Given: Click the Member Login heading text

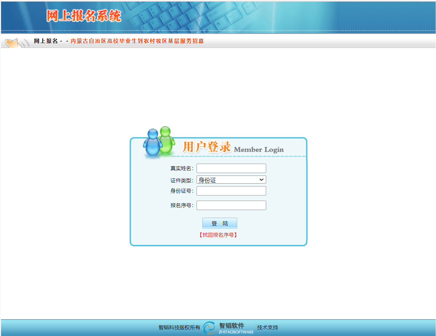Looking at the screenshot, I should pyautogui.click(x=259, y=150).
